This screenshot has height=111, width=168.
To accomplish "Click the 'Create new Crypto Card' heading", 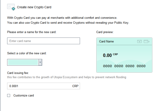I will [x=34, y=7].
